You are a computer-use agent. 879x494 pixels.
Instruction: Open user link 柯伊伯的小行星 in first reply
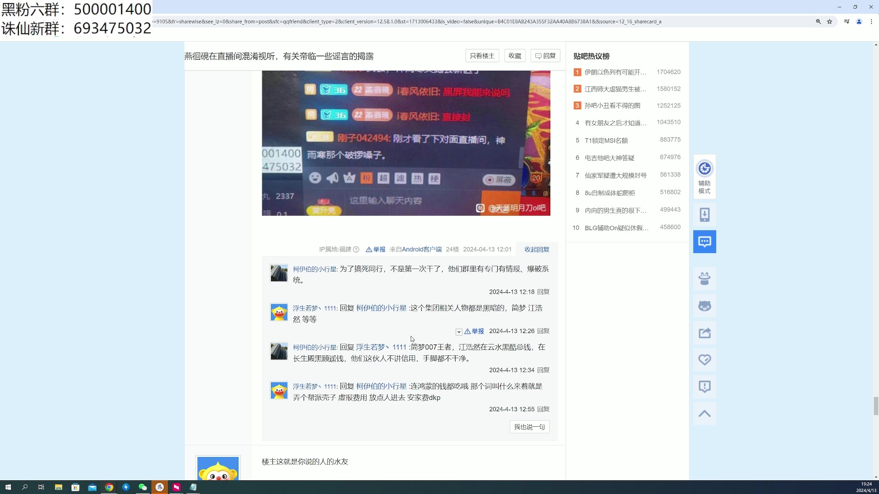pyautogui.click(x=315, y=269)
